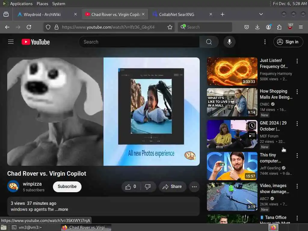Switch to CollabNet SearXNG tab
Screen dimensions: 308x231
tap(182, 14)
